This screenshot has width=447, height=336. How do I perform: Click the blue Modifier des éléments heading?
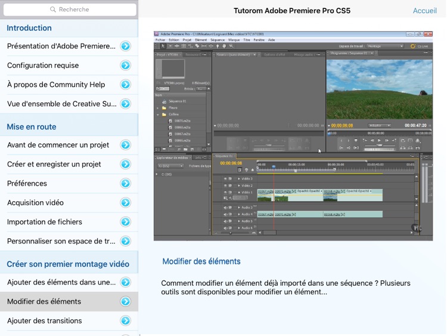pyautogui.click(x=201, y=261)
